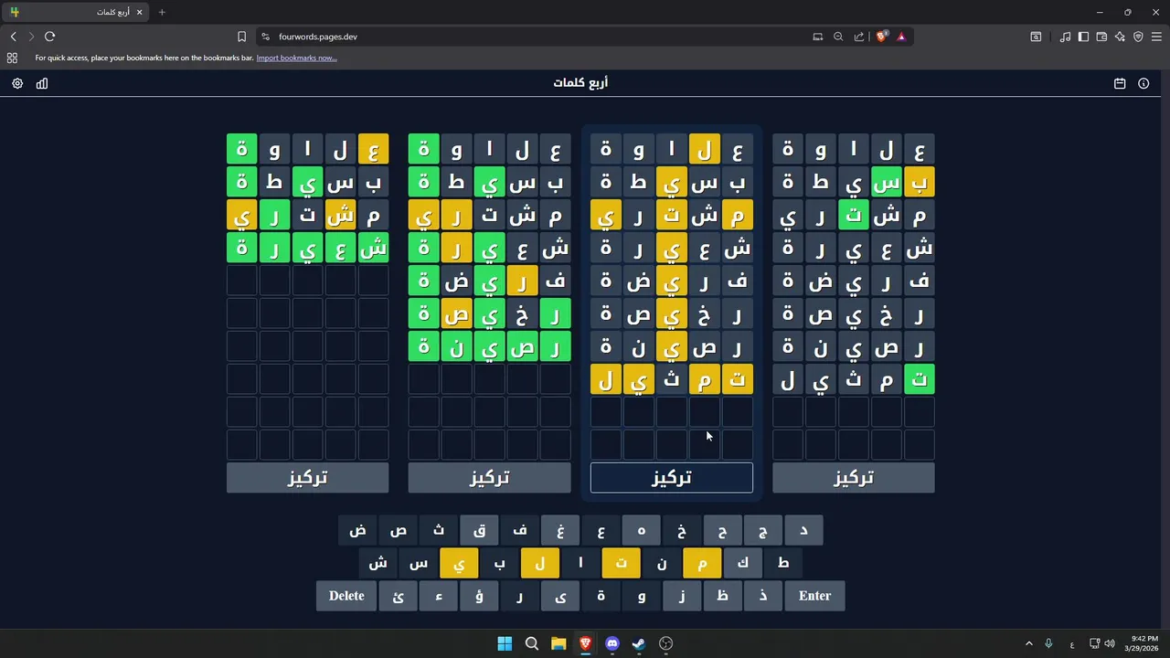Tap the yellow ي key on the keyboard

(x=459, y=563)
